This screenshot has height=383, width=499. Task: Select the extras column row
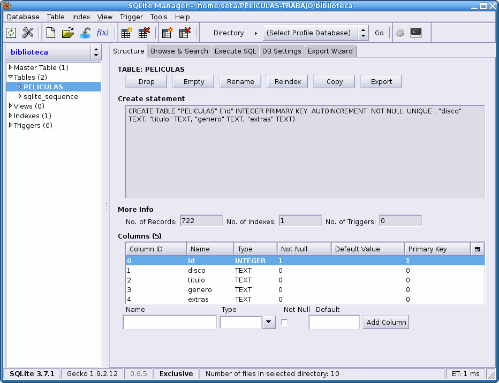pyautogui.click(x=305, y=299)
